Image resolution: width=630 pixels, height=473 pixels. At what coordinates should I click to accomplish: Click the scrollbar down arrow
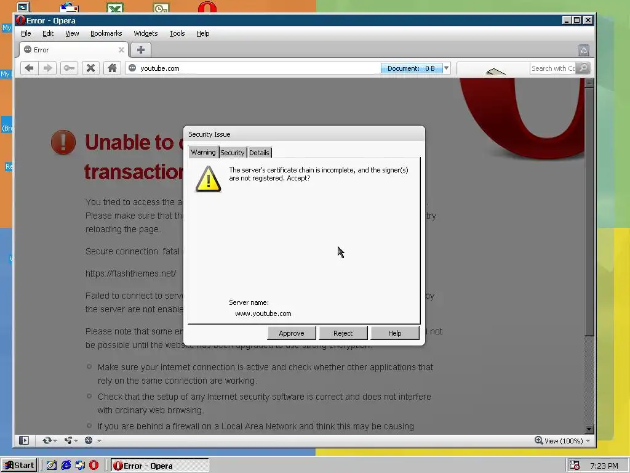pos(589,429)
